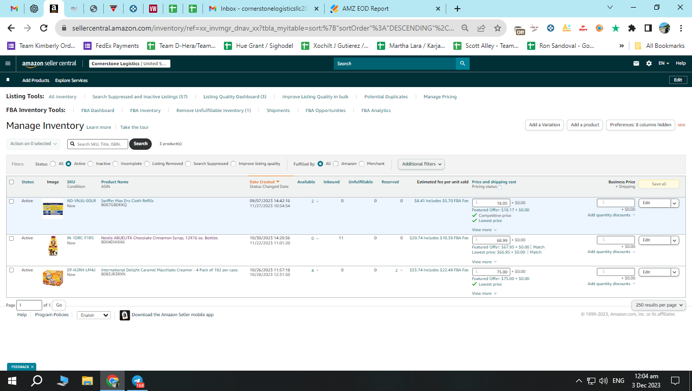Screen dimensions: 692x391
Task: Click the share page icon in address bar
Action: click(x=481, y=28)
